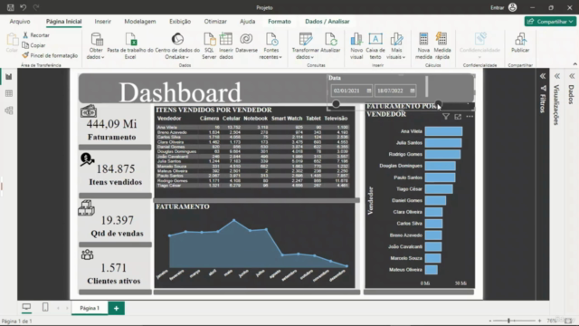The height and width of the screenshot is (326, 579).
Task: Expand the Visualizações pane chevron
Action: point(557,76)
